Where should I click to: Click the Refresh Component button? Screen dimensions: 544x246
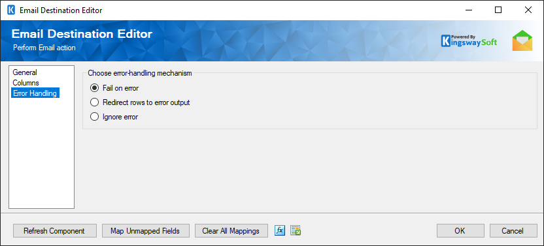(x=55, y=231)
